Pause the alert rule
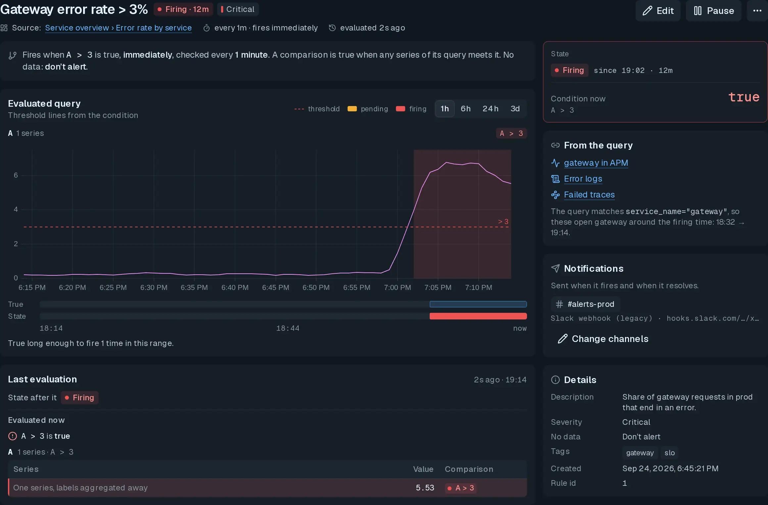Screen dimensions: 768x505 pyautogui.click(x=713, y=11)
